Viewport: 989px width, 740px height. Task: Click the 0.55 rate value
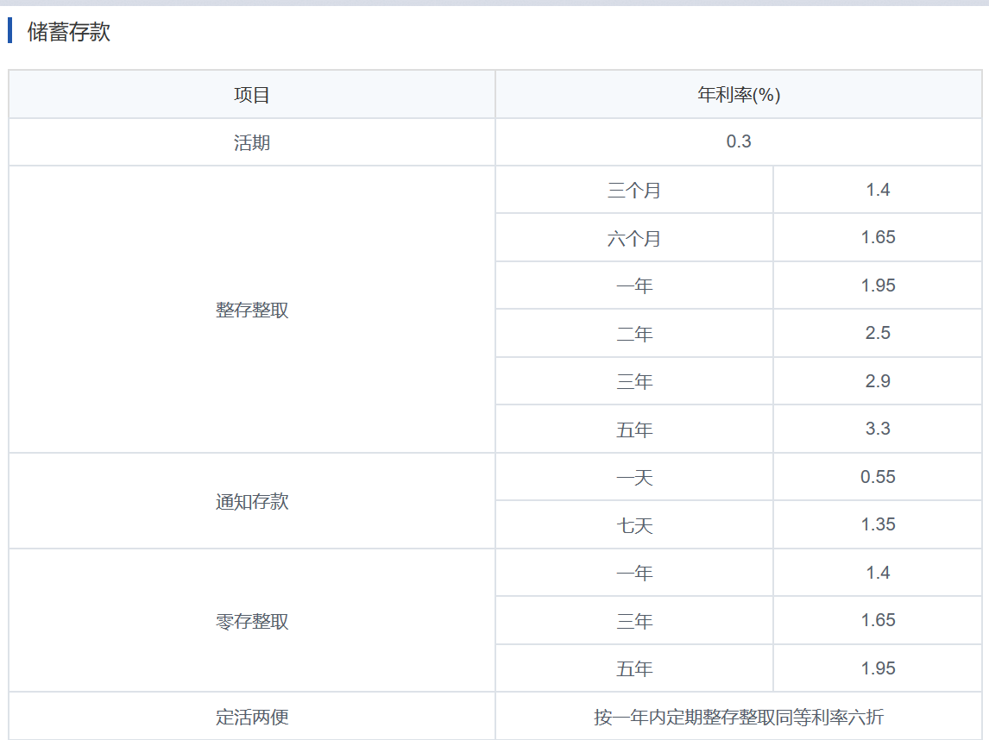878,477
